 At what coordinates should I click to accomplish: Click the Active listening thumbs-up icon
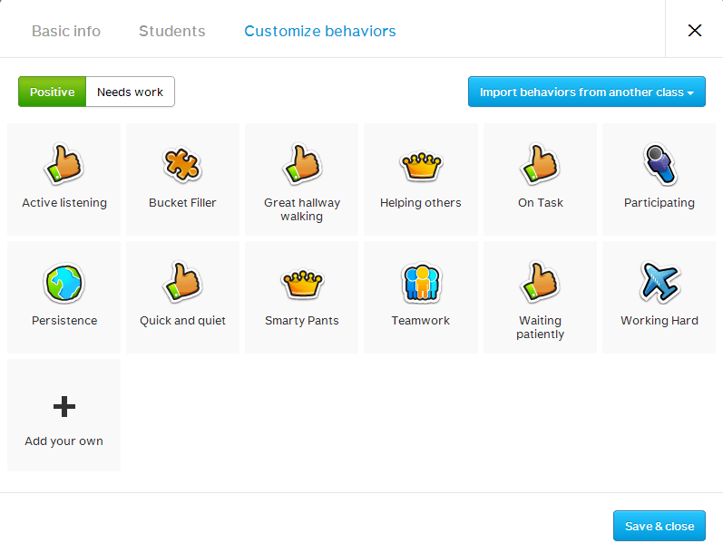click(64, 165)
